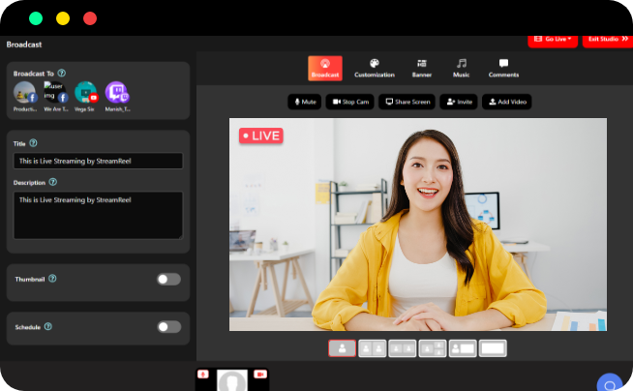Open the Comments panel
The image size is (633, 391).
503,68
